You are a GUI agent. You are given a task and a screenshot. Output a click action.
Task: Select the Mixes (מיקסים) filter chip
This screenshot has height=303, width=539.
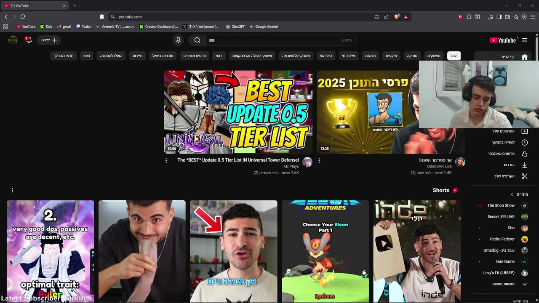[x=391, y=56]
